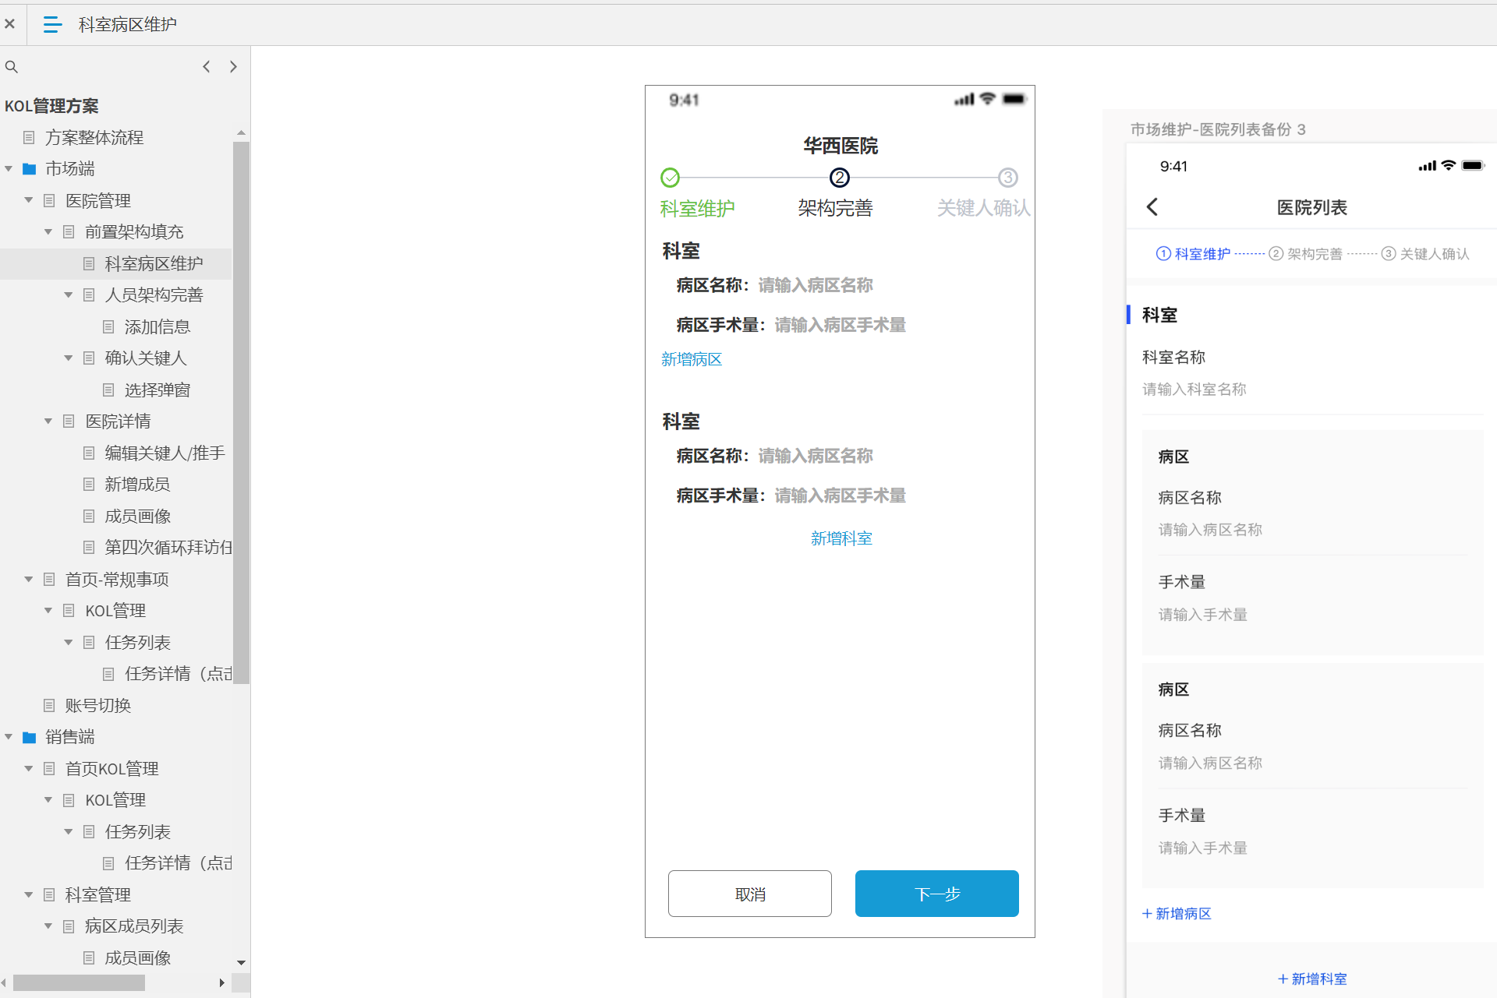
Task: Select the 关键人确认 step tab in right panel
Action: point(1425,254)
